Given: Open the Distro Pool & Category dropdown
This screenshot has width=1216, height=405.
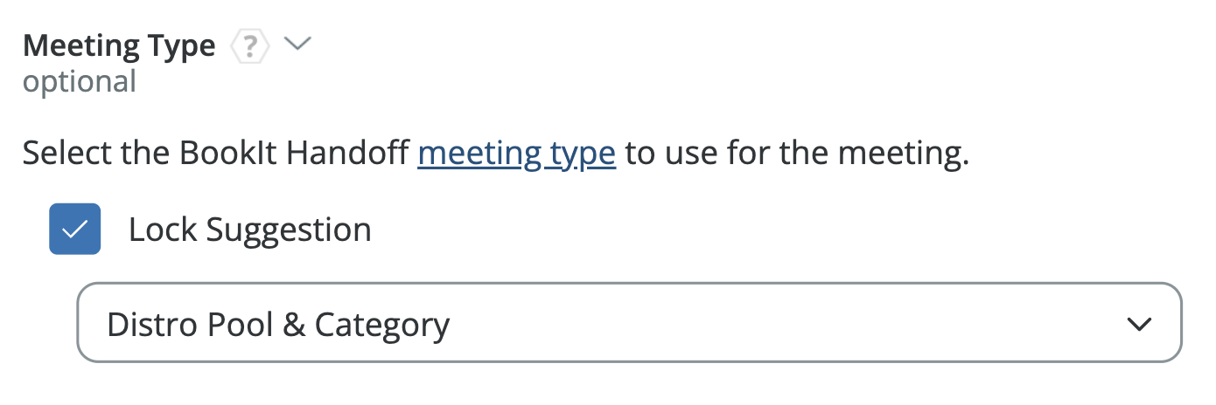Looking at the screenshot, I should [x=629, y=322].
